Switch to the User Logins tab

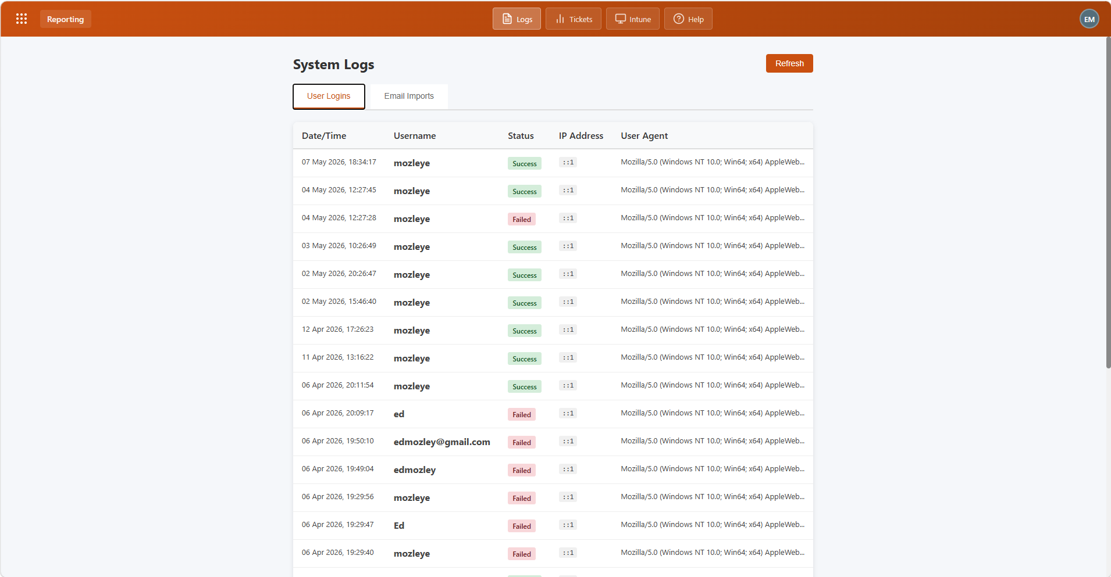[x=329, y=96]
